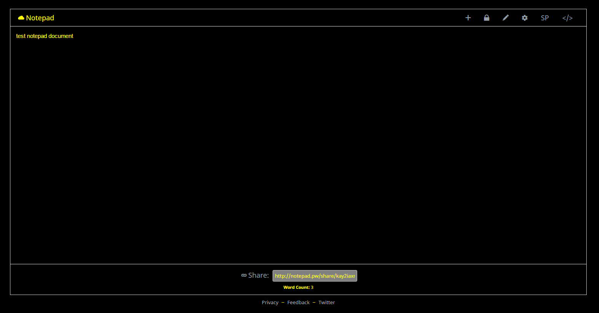The height and width of the screenshot is (313, 599).
Task: Select the share URL text field
Action: [x=314, y=275]
